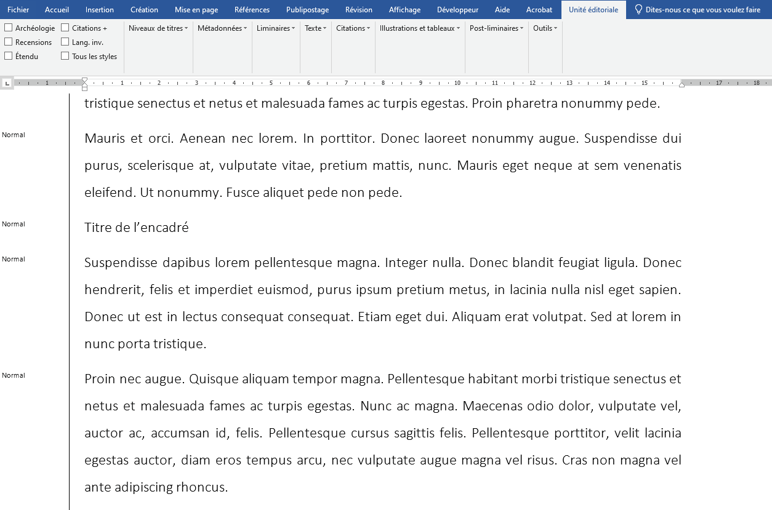This screenshot has width=772, height=510.
Task: Expand the Niveaux de titres dropdown
Action: coord(158,28)
